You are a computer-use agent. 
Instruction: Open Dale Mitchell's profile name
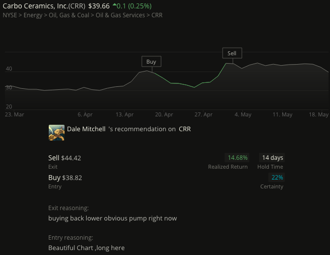[x=86, y=129]
